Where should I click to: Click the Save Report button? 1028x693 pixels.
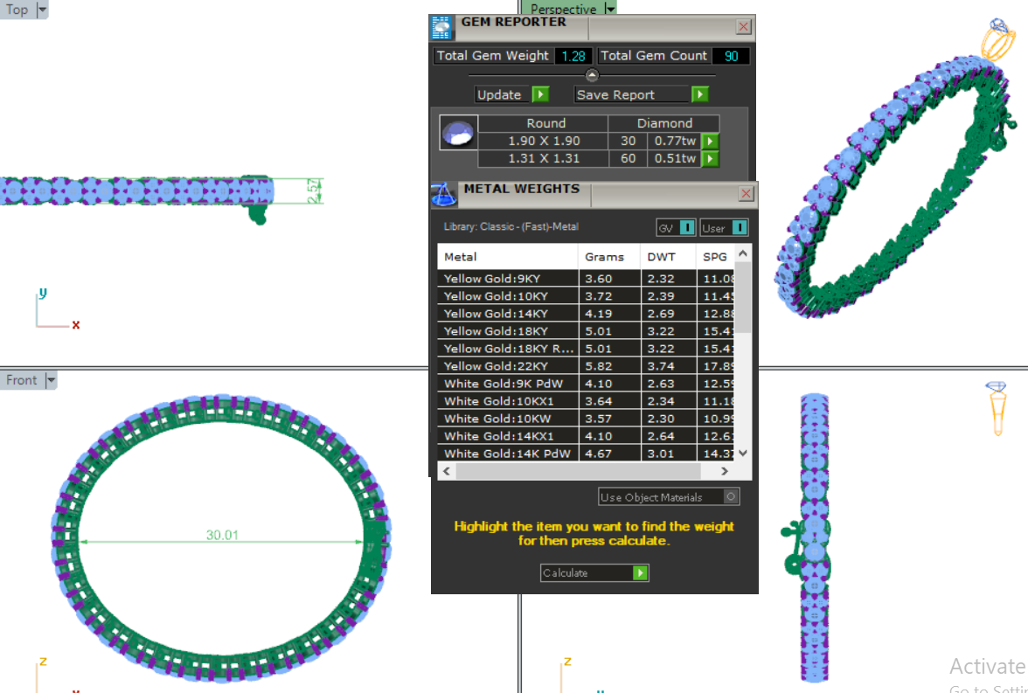click(641, 94)
